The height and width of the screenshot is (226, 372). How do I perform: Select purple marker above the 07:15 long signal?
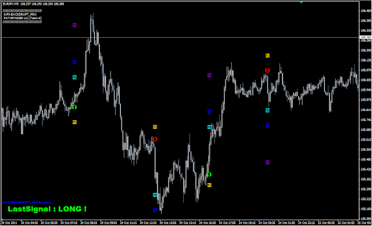click(x=74, y=25)
